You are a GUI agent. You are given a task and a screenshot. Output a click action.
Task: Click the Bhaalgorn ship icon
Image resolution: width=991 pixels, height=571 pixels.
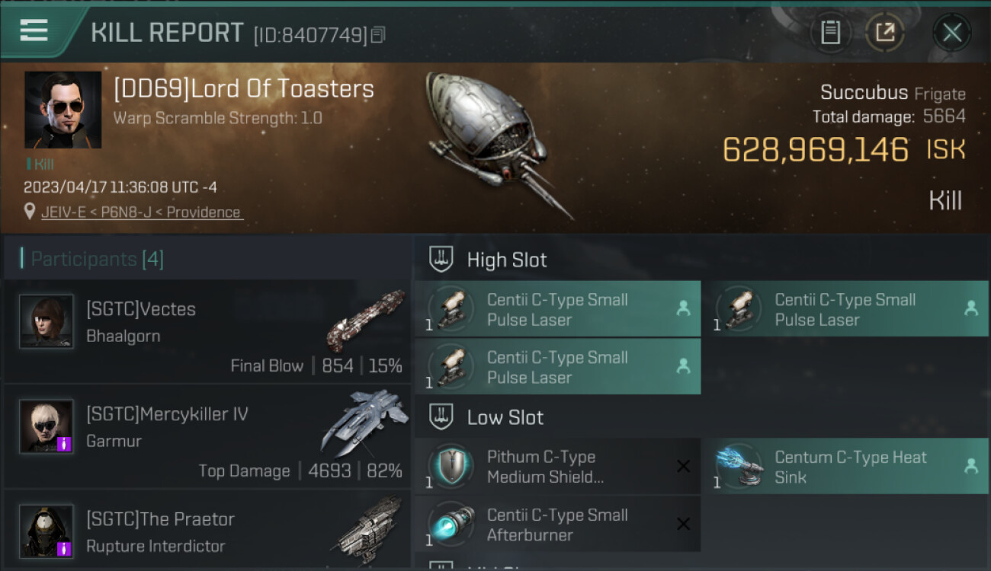(365, 320)
